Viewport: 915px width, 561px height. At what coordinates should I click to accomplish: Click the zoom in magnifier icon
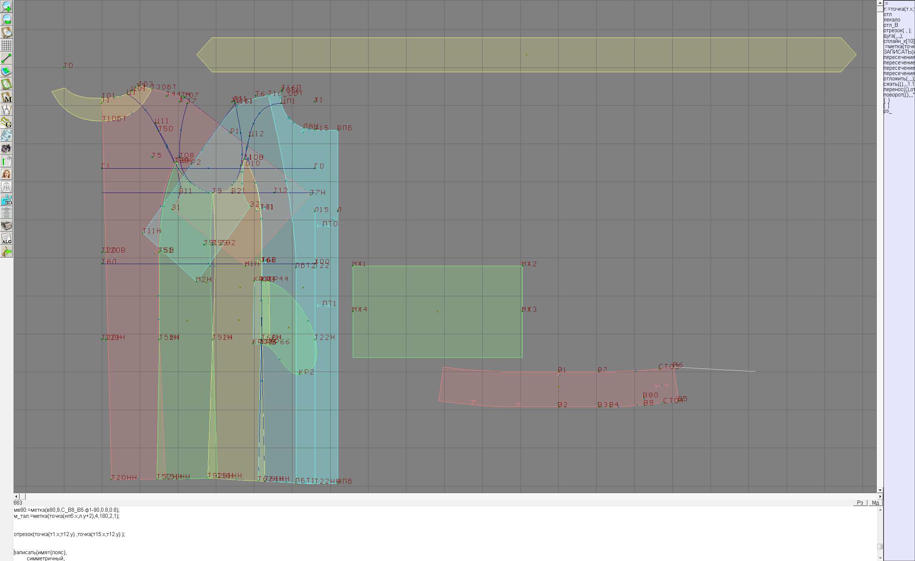[6, 6]
